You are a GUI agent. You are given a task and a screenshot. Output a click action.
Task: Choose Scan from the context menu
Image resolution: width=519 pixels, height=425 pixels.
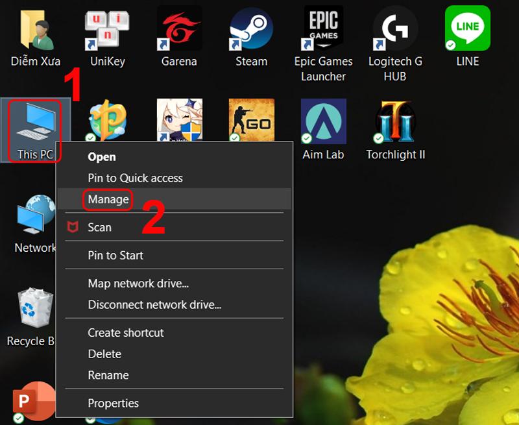175,227
